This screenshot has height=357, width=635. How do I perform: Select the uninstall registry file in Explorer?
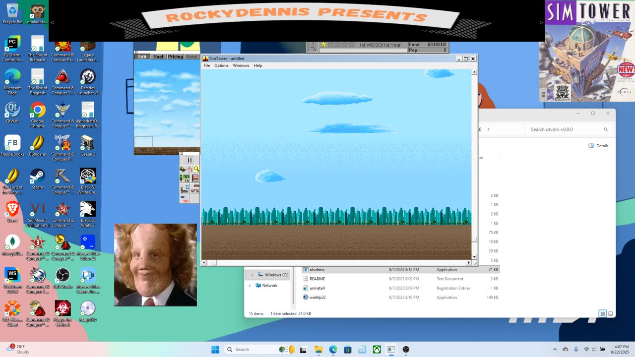(400, 288)
